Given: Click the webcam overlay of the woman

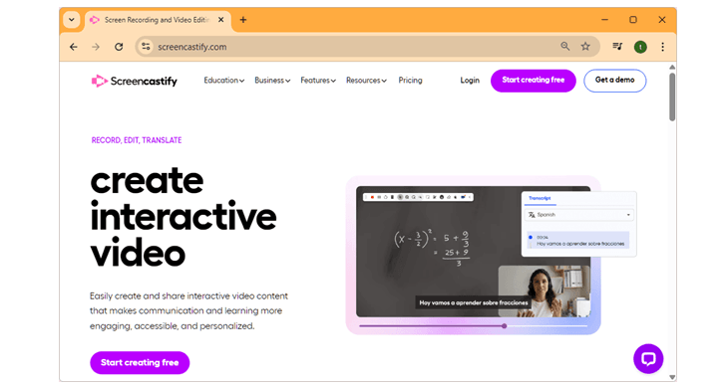Looking at the screenshot, I should pyautogui.click(x=544, y=291).
